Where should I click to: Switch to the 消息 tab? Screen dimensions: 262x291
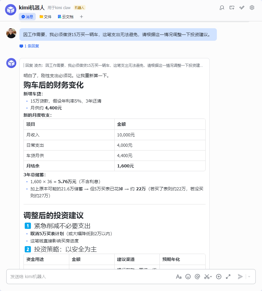tap(27, 17)
